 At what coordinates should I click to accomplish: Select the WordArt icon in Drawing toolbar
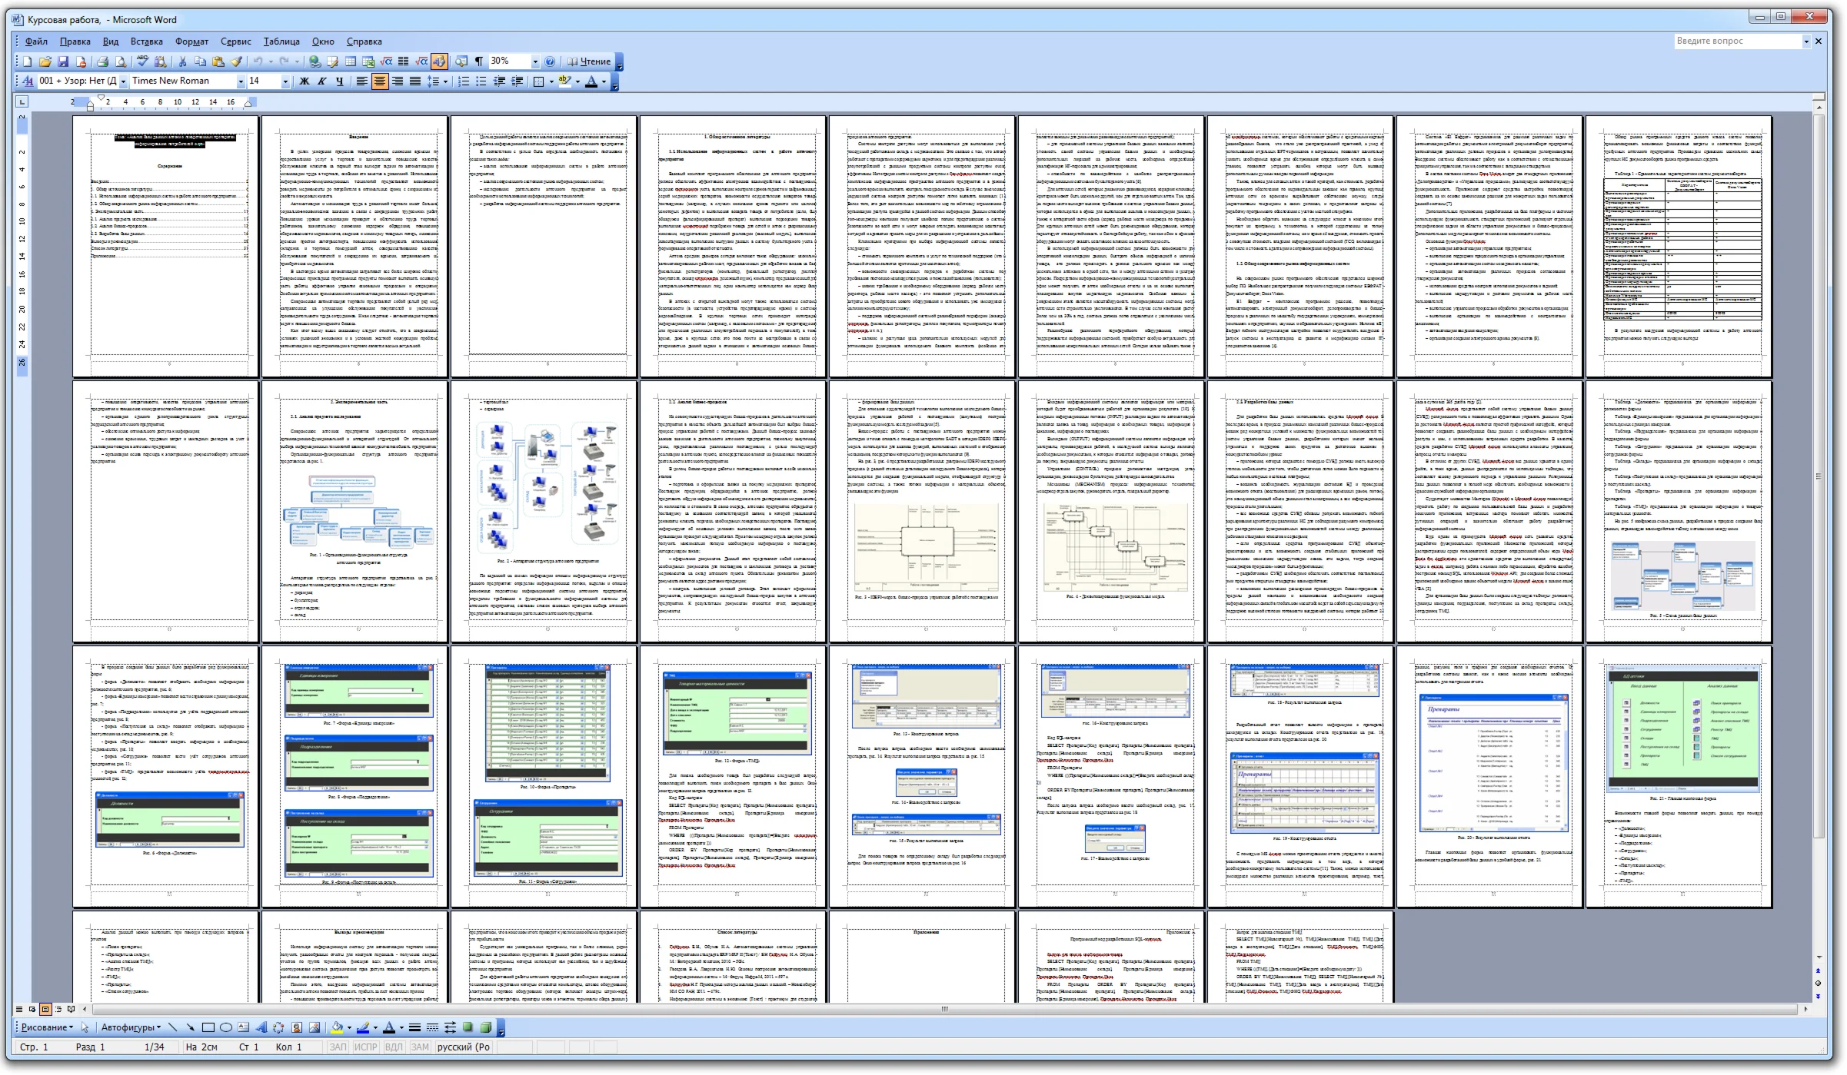pos(261,1027)
